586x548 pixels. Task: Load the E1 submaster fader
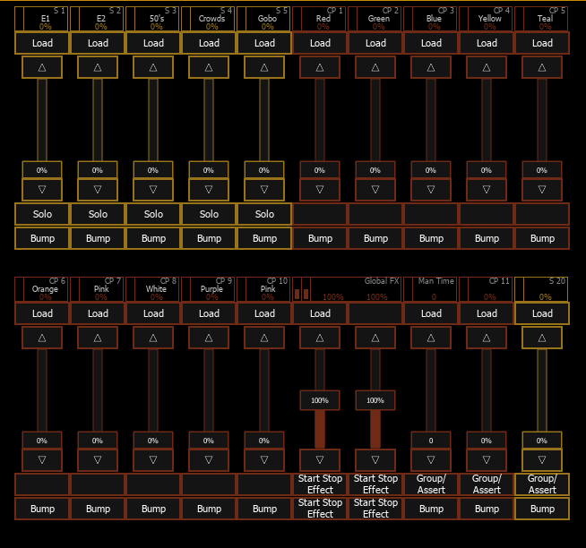42,43
